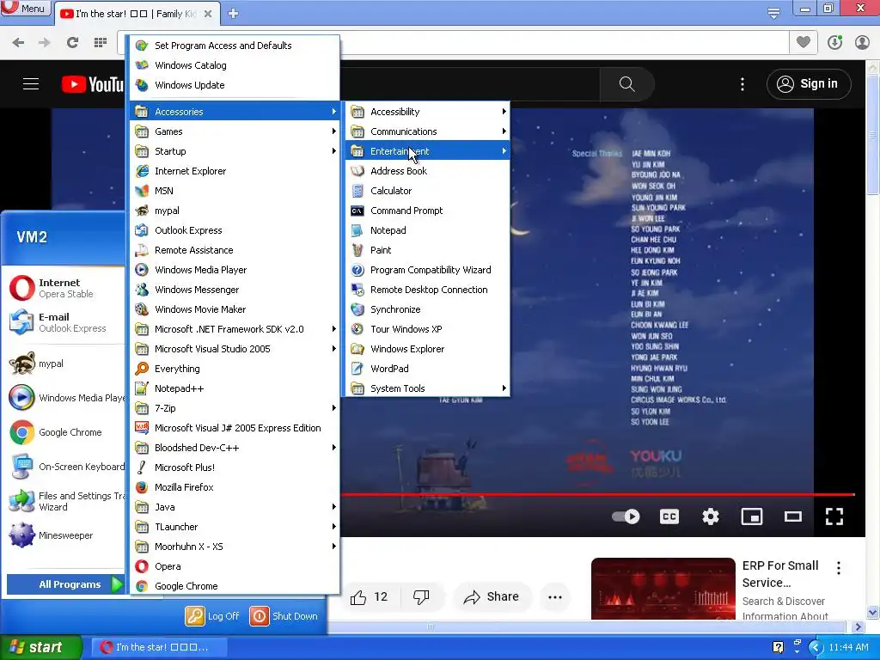Expand Startup folder
This screenshot has height=660, width=880.
coord(235,151)
